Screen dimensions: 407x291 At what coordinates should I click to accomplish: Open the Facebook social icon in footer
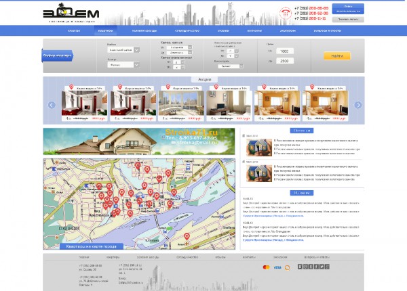point(316,267)
